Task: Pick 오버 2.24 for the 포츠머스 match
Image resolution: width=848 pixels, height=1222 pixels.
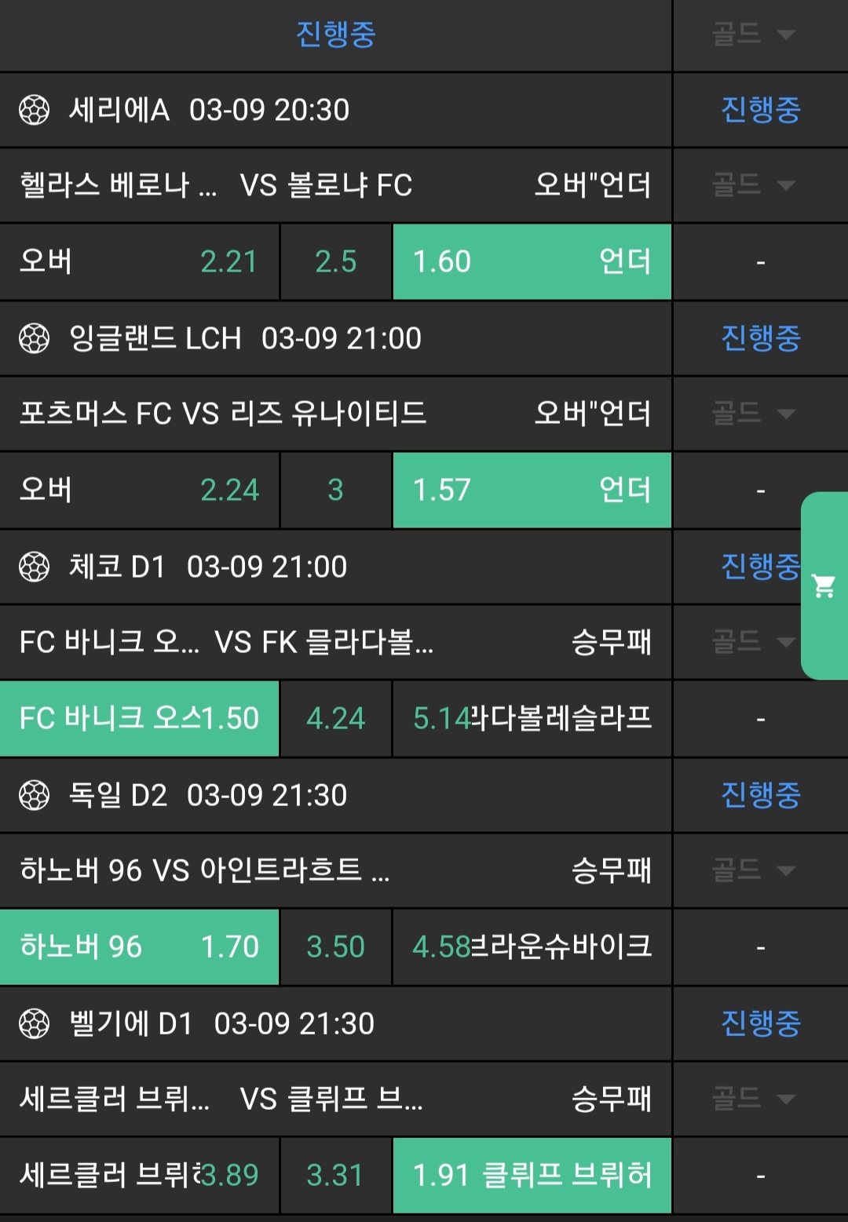Action: pos(139,490)
